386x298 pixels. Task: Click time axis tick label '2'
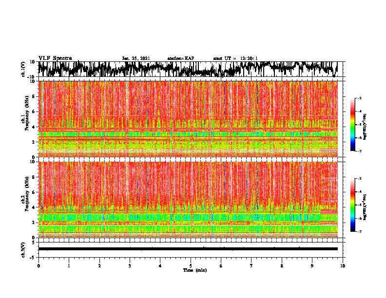pos(99,266)
